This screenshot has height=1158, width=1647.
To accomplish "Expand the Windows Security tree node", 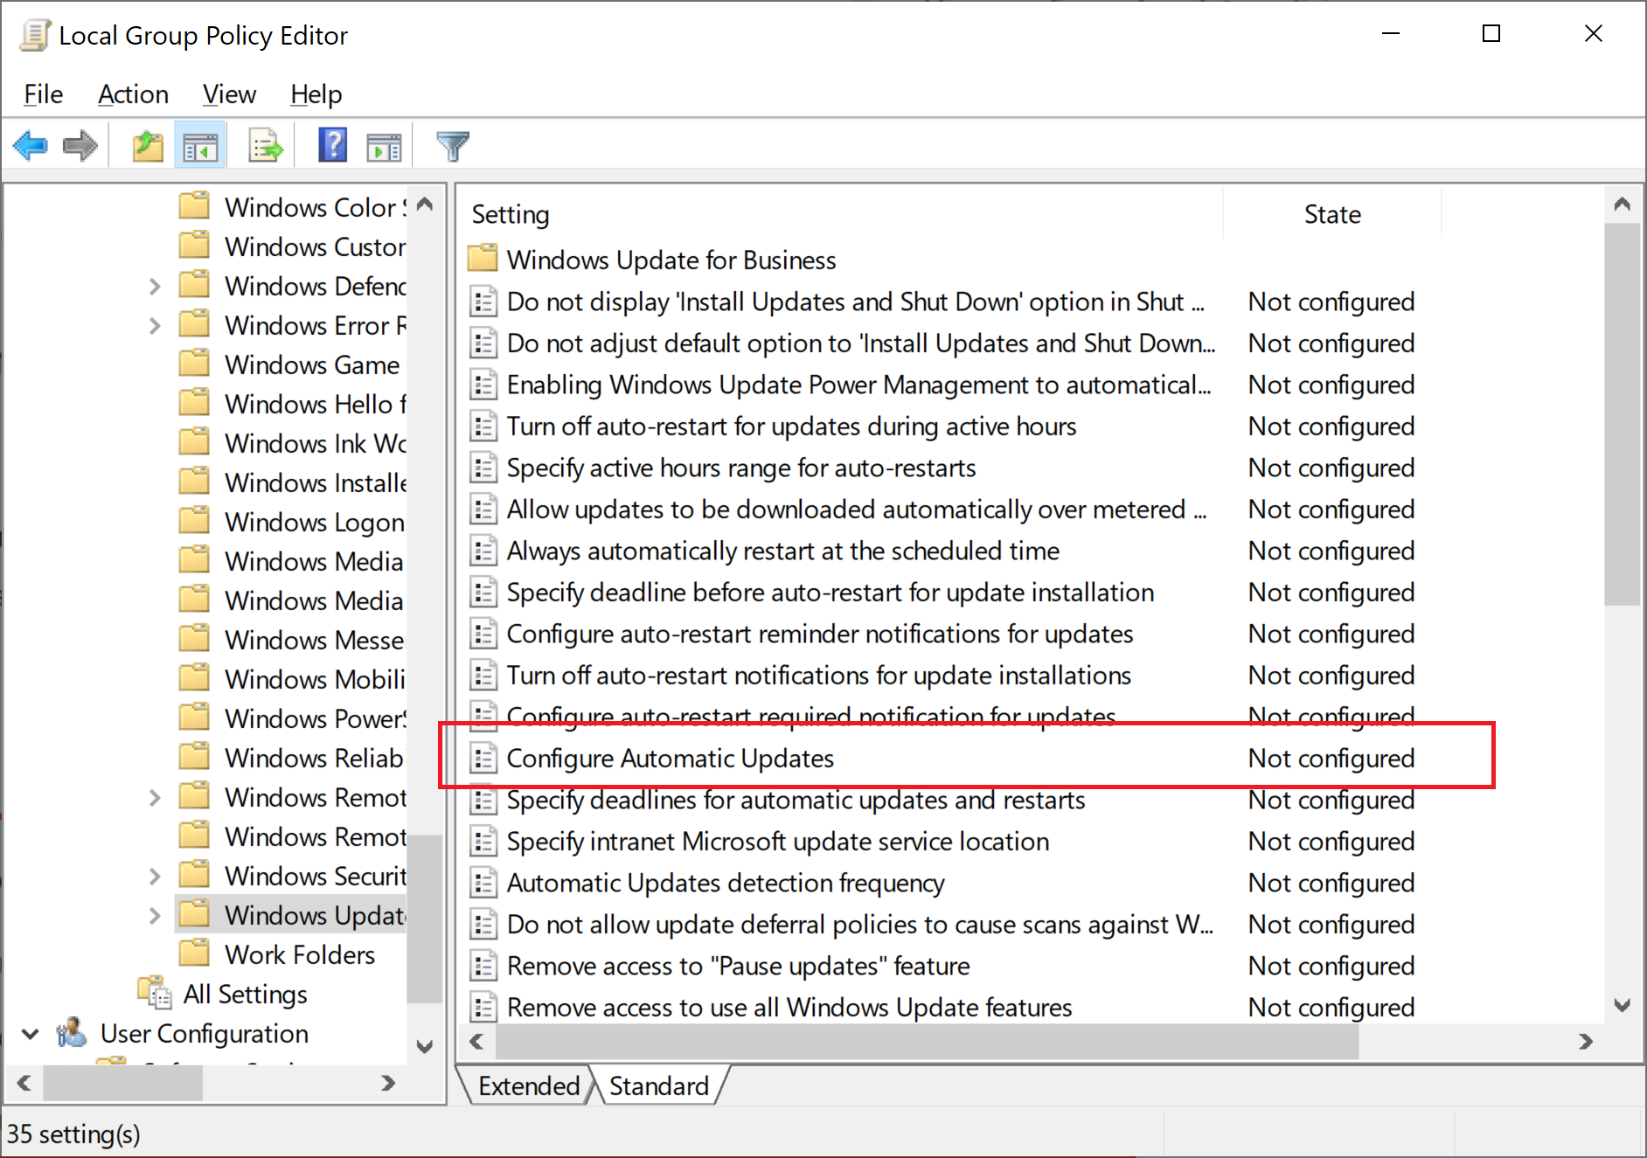I will coord(155,875).
